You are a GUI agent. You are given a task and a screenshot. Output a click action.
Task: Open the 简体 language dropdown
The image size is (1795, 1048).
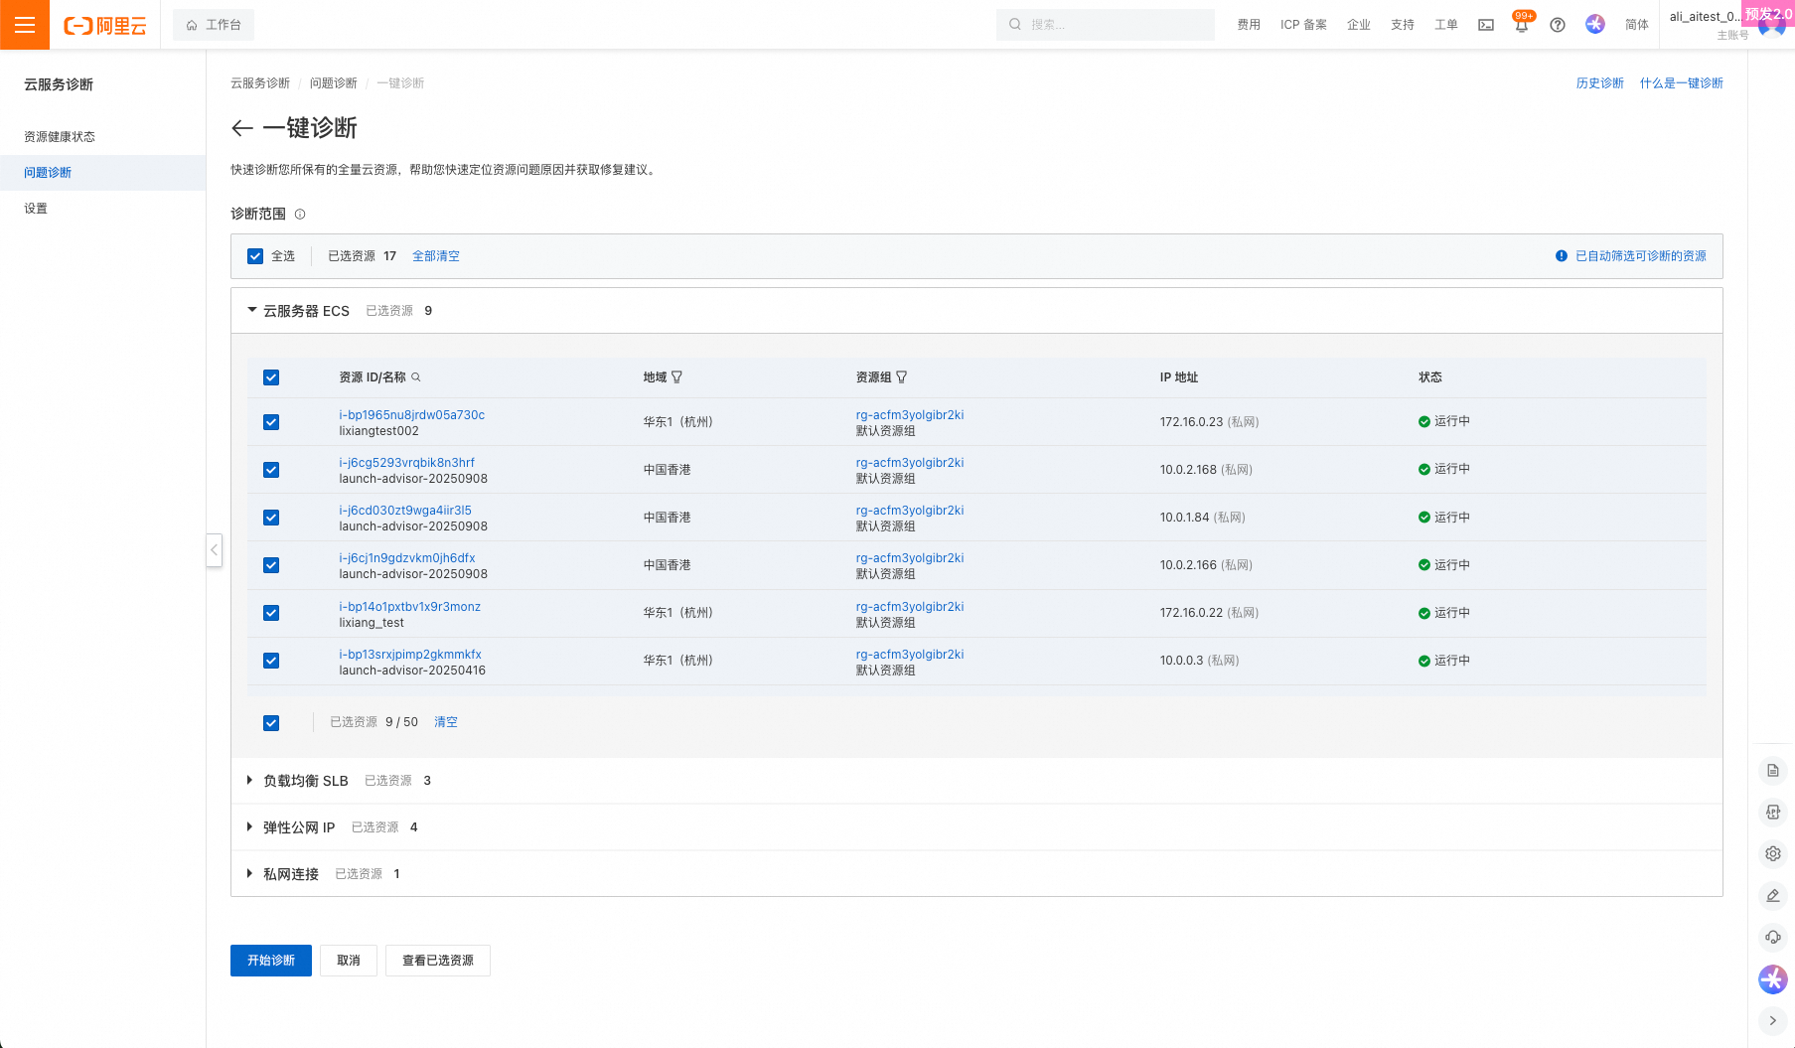click(1637, 25)
